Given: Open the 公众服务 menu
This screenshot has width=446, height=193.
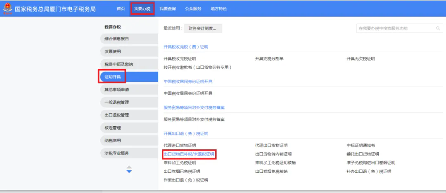Looking at the screenshot, I should [x=193, y=9].
